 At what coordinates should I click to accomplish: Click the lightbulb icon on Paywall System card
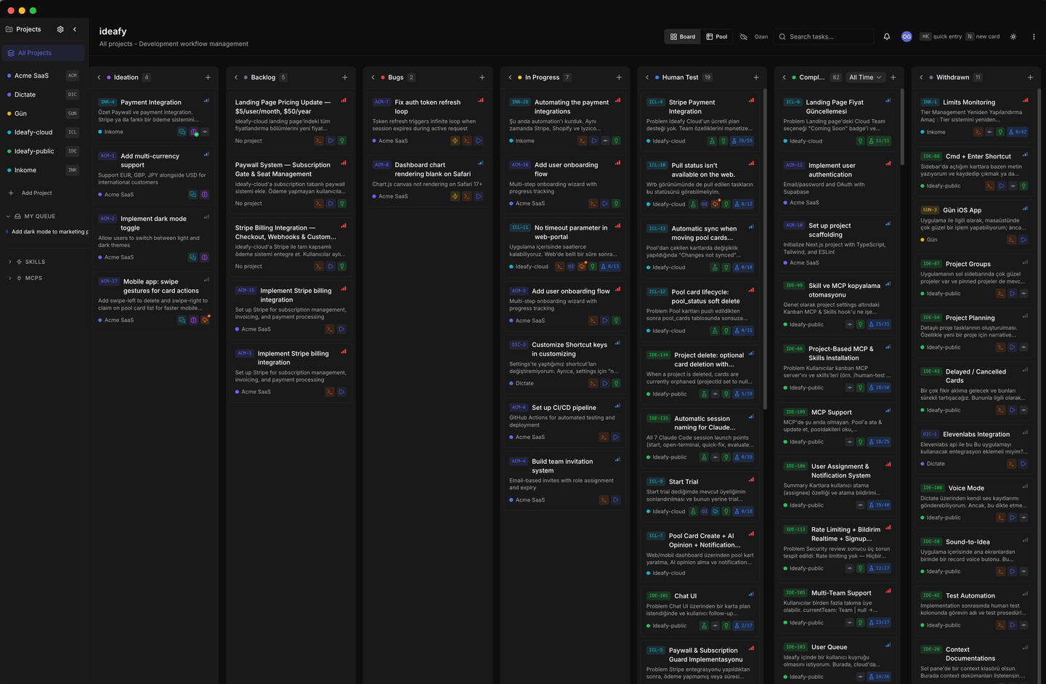[x=342, y=204]
